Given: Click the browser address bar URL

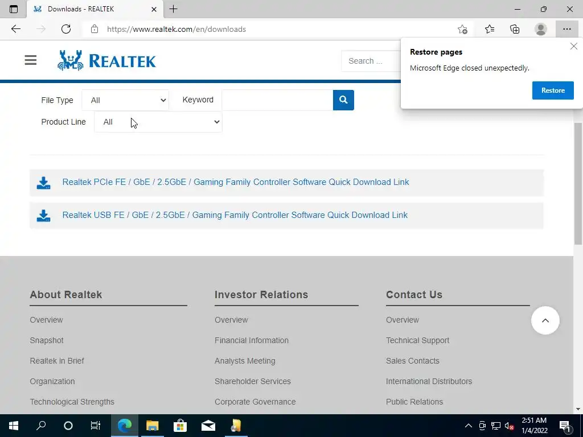Looking at the screenshot, I should coord(176,29).
